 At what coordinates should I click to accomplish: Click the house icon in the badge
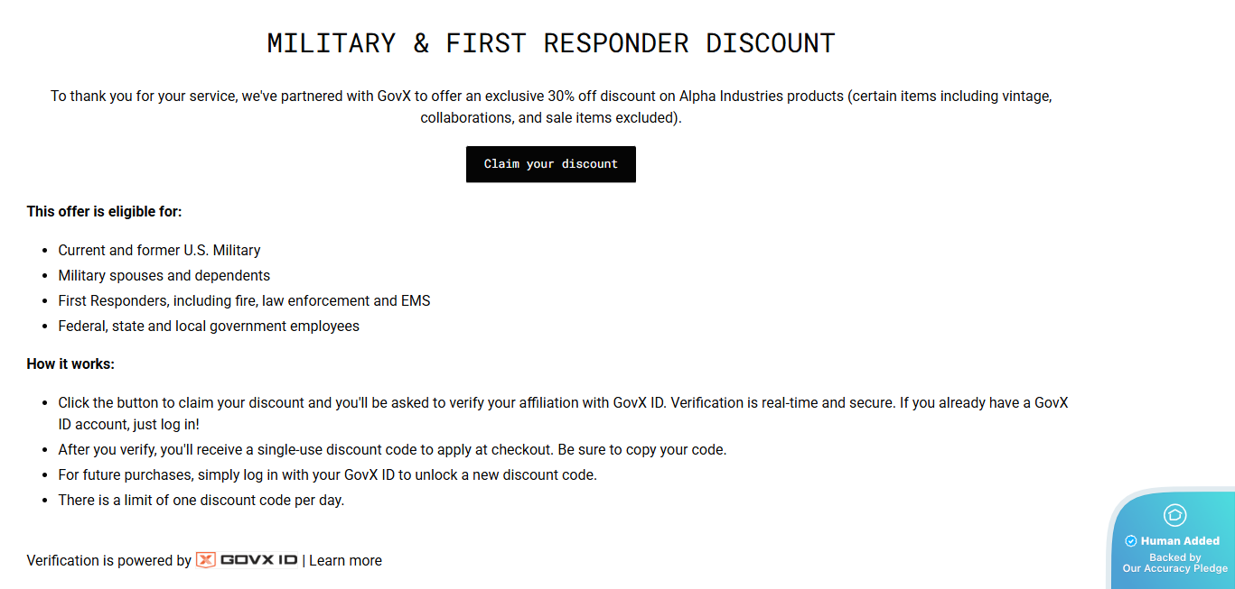click(1174, 515)
